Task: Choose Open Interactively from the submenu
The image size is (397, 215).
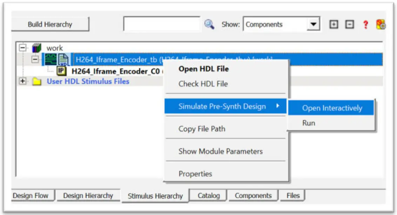Action: [332, 108]
